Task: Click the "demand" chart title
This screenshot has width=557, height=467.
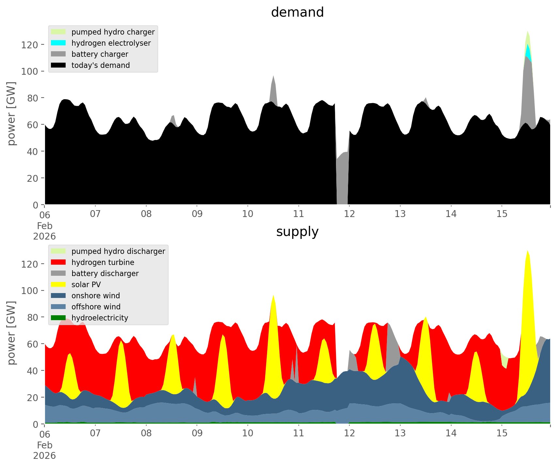Action: [x=297, y=12]
